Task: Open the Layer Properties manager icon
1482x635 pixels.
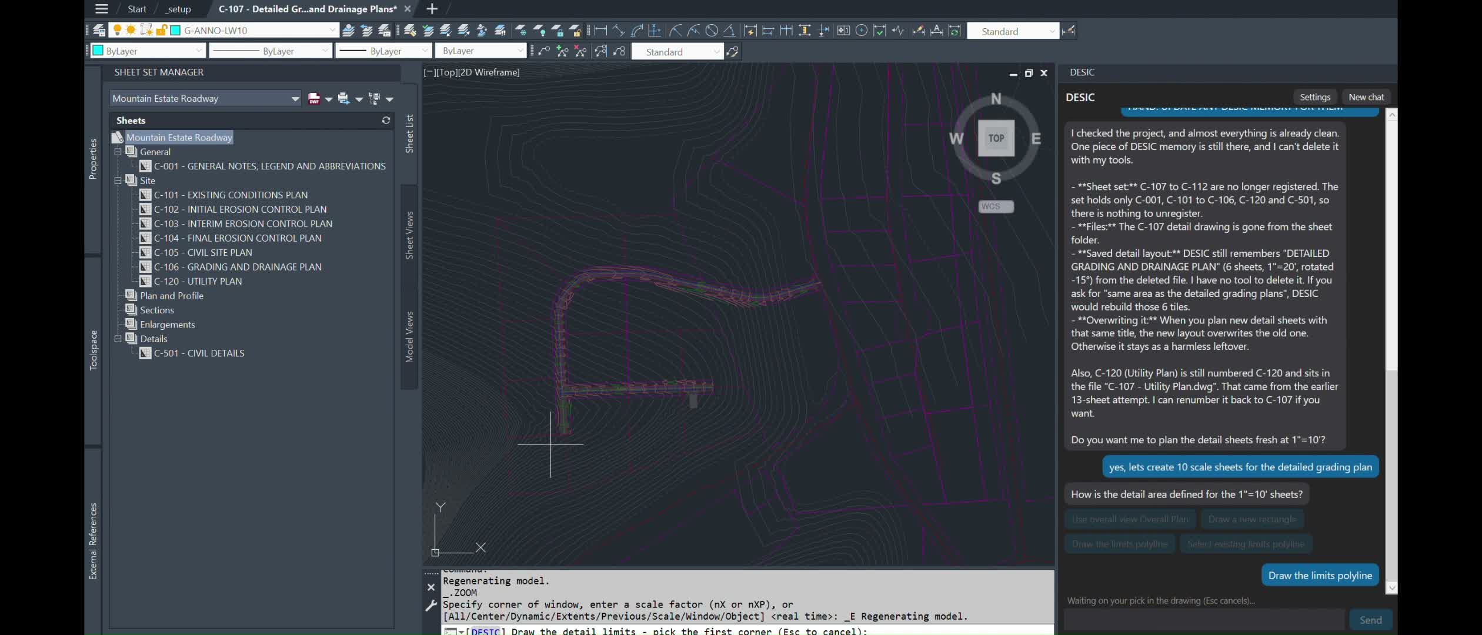Action: pos(99,30)
